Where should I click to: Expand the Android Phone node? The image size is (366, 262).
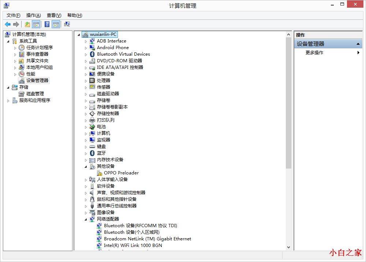(86, 48)
